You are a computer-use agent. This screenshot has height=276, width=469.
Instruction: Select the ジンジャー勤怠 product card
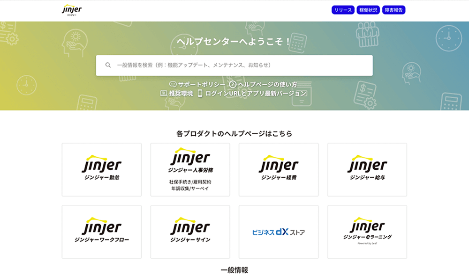[102, 169]
